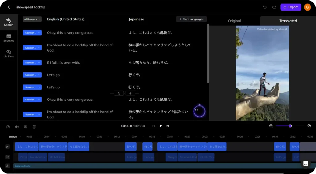Open the Speech panel in the sidebar
This screenshot has width=316, height=174.
9,22
